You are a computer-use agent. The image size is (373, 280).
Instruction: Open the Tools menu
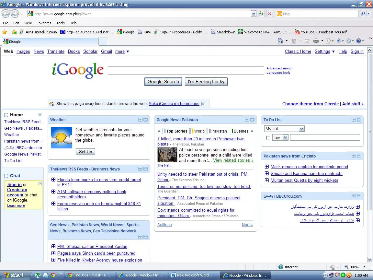tap(61, 23)
